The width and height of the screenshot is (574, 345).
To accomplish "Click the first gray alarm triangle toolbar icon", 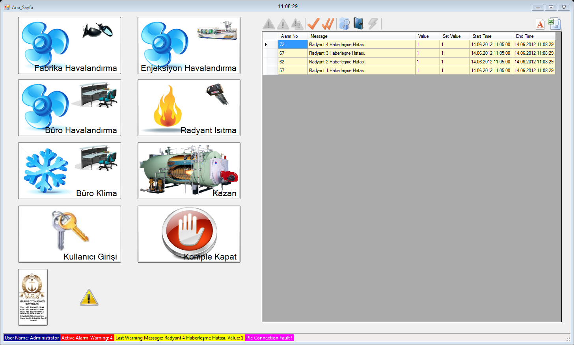I will tap(269, 24).
